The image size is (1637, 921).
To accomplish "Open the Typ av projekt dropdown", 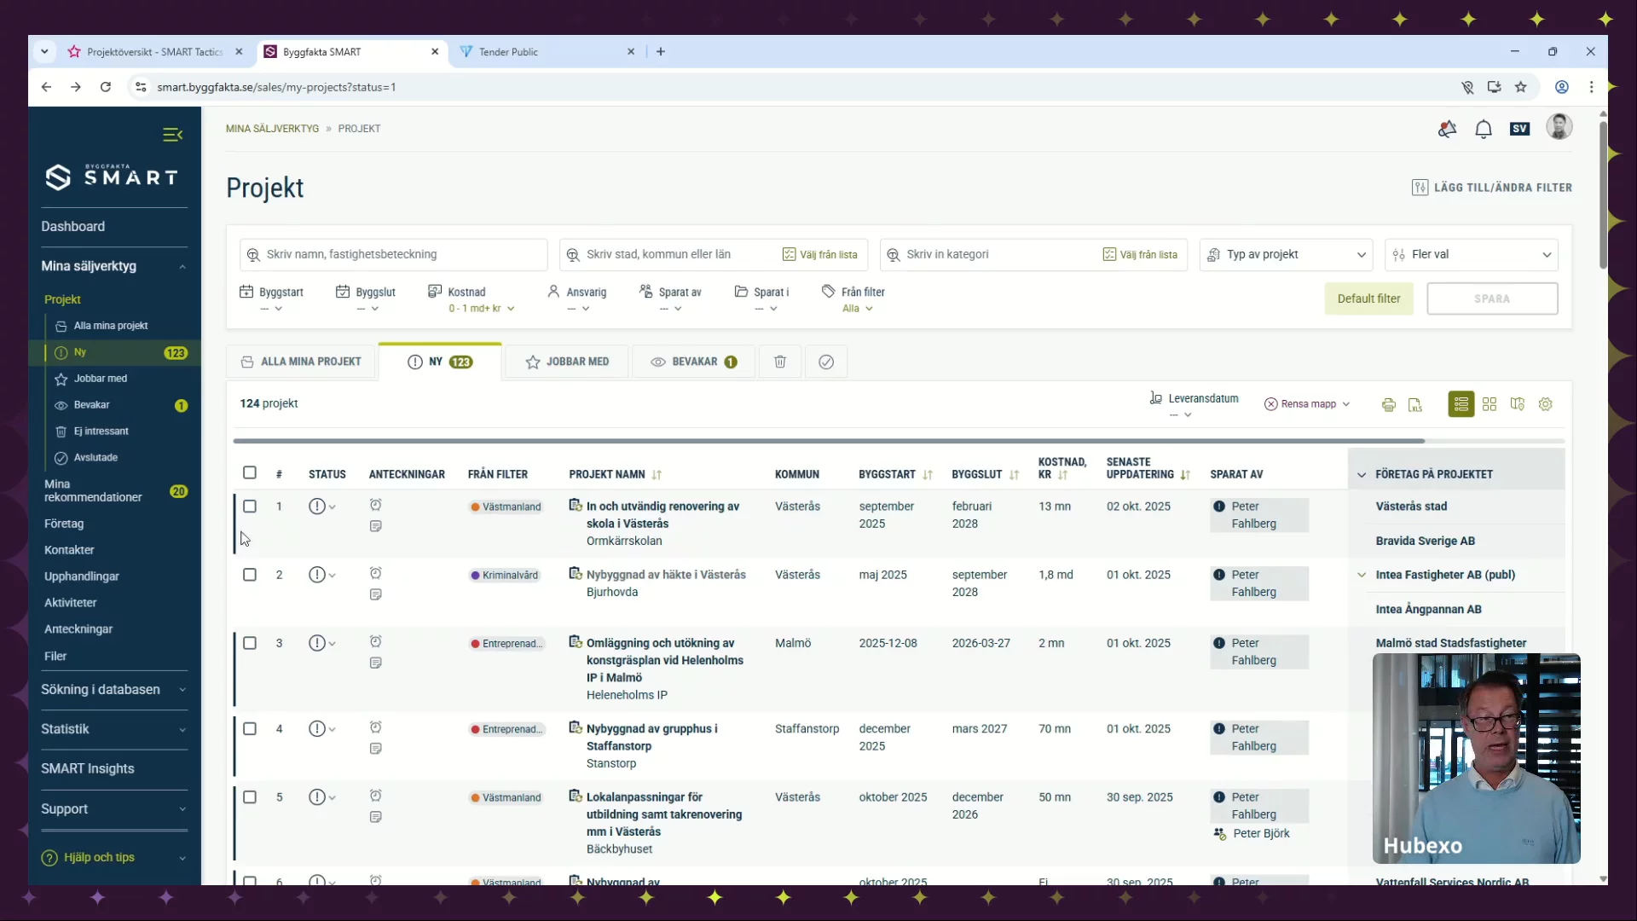I will point(1286,254).
